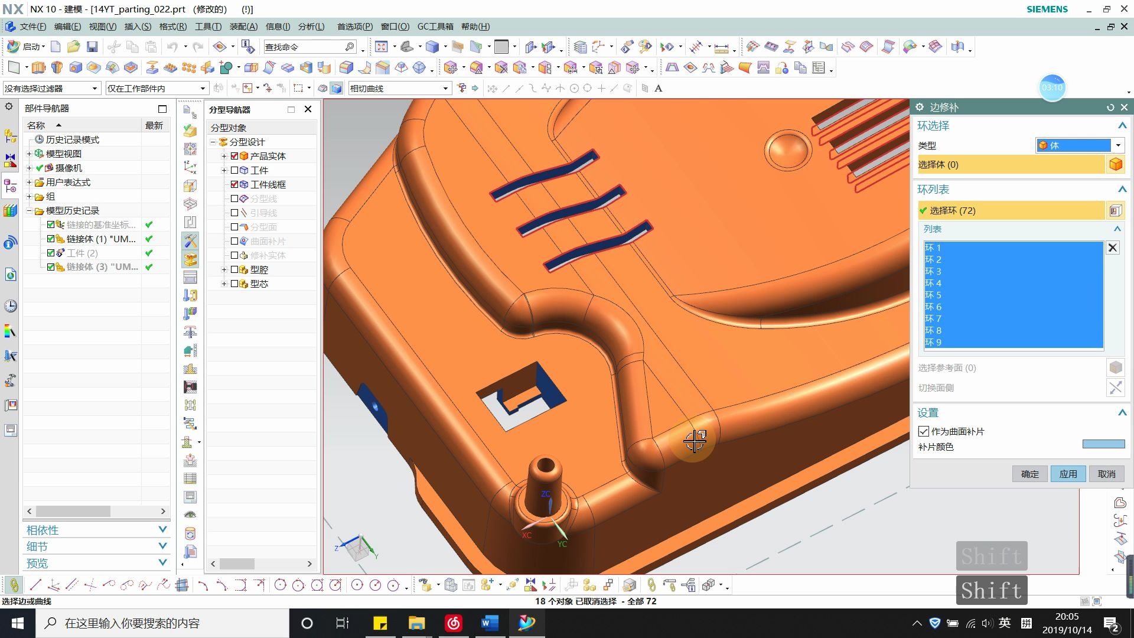Open the history clock sidebar tab
The image size is (1134, 638).
[x=11, y=306]
